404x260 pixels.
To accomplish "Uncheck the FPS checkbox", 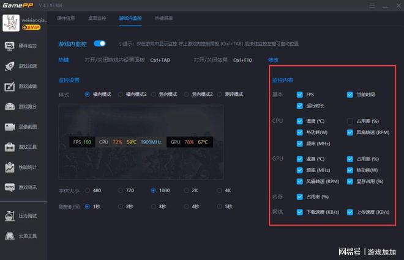I will click(x=299, y=95).
